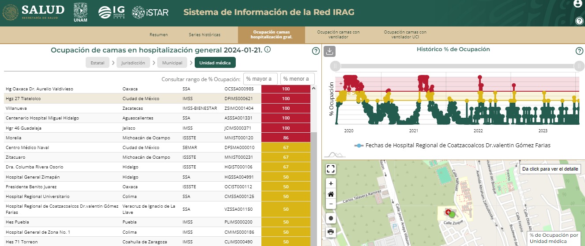Select the Zitacuaro row
This screenshot has height=246, width=585.
pos(158,157)
